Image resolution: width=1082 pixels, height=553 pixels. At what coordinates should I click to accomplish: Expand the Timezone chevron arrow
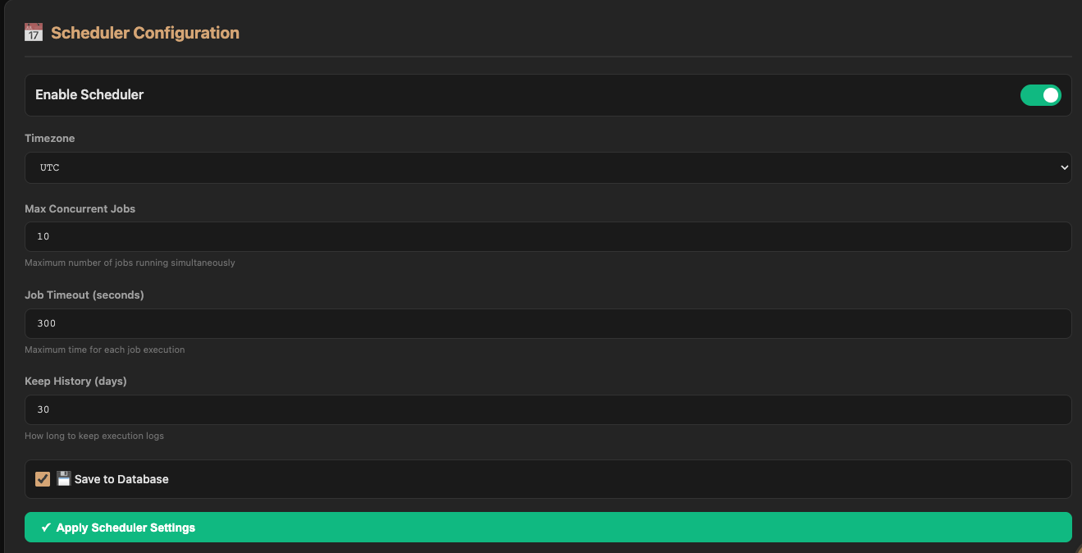(x=1064, y=167)
